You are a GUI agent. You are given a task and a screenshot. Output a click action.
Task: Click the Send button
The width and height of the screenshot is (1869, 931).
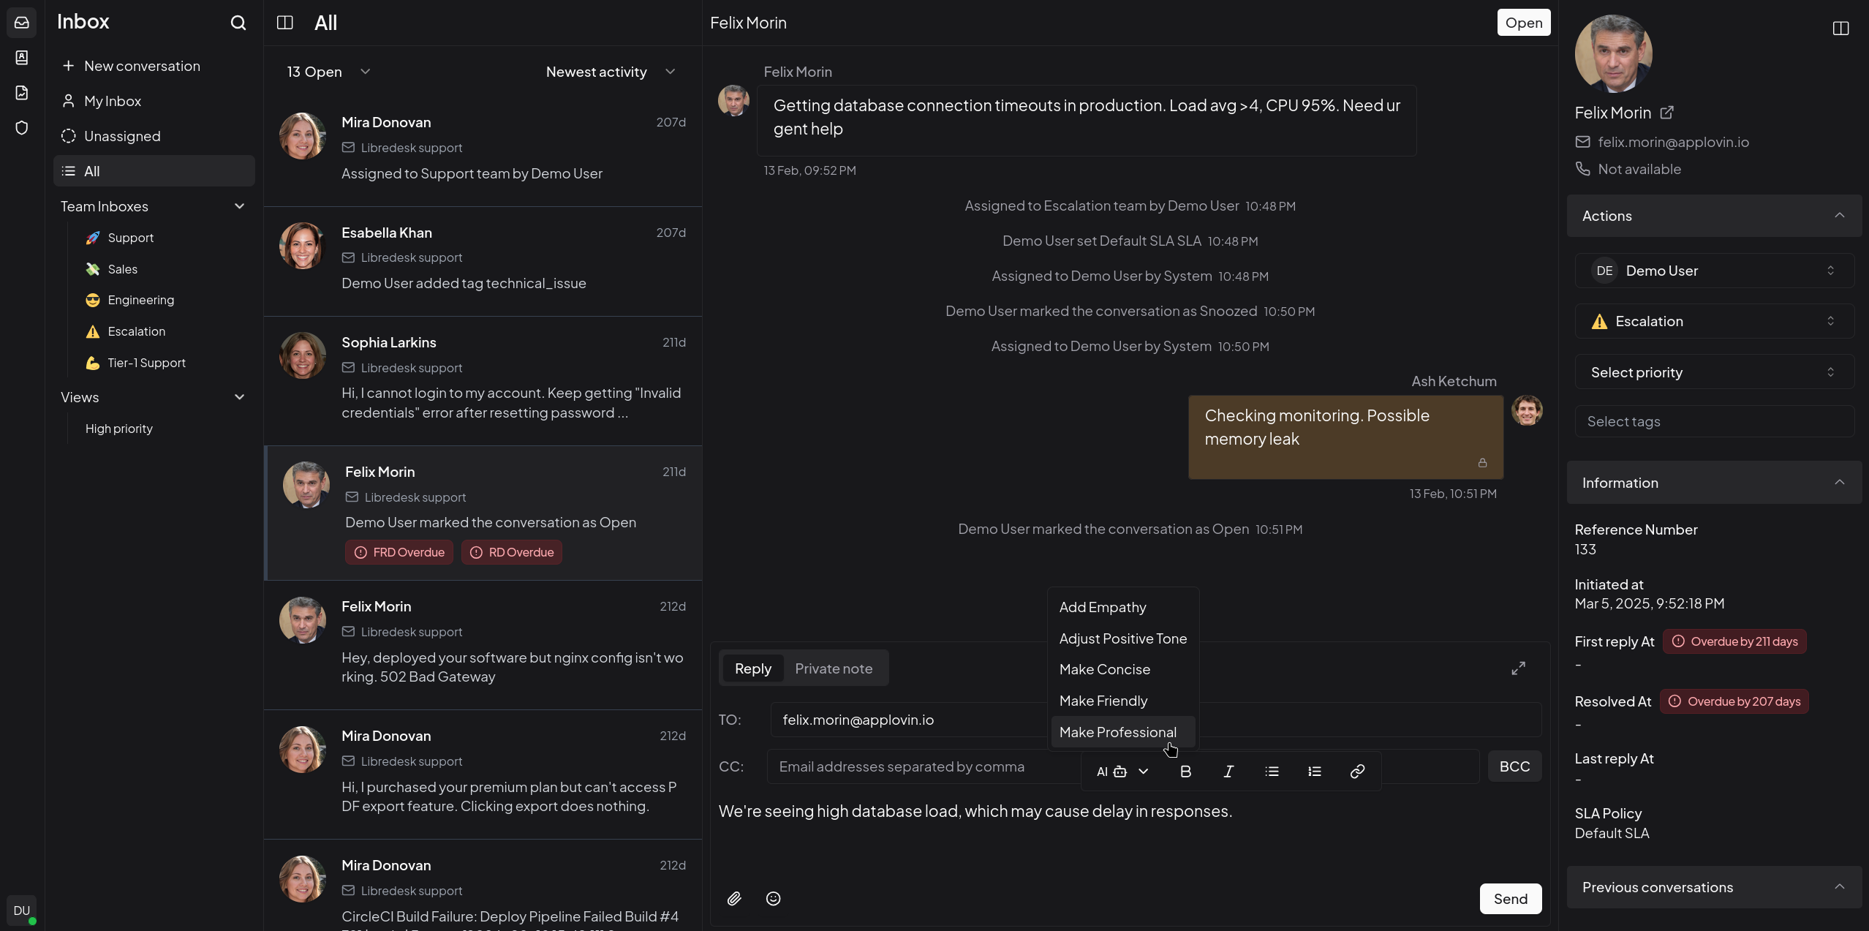[1510, 898]
